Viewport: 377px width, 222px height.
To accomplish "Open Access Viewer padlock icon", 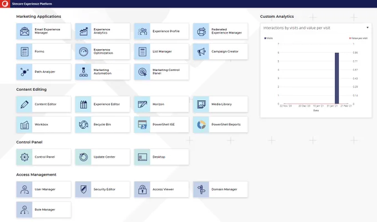I will point(142,189).
